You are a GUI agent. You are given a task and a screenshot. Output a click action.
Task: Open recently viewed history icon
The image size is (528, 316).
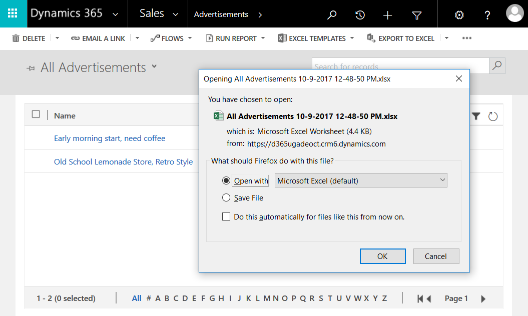point(360,15)
